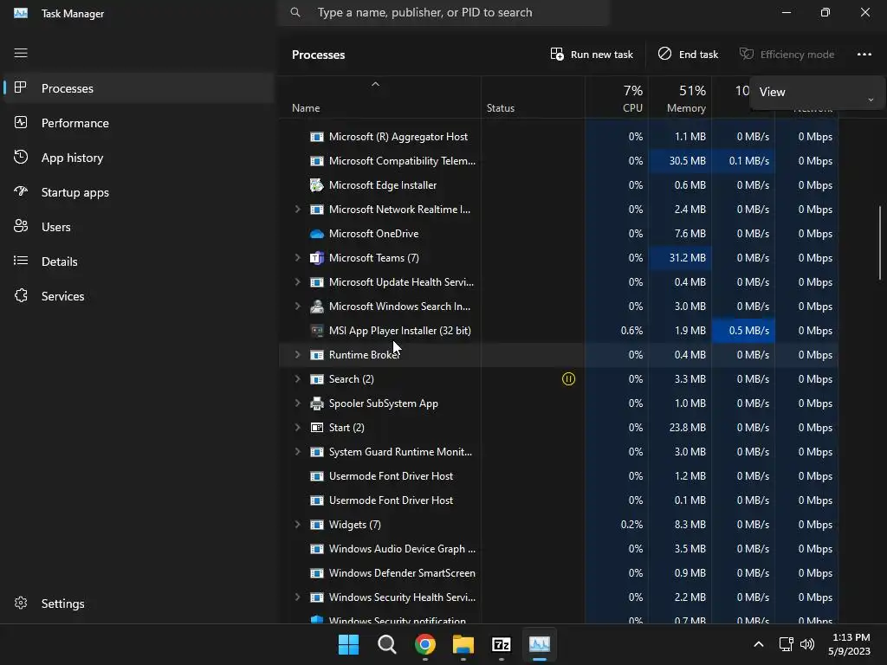Show hidden system tray icons

tap(759, 644)
